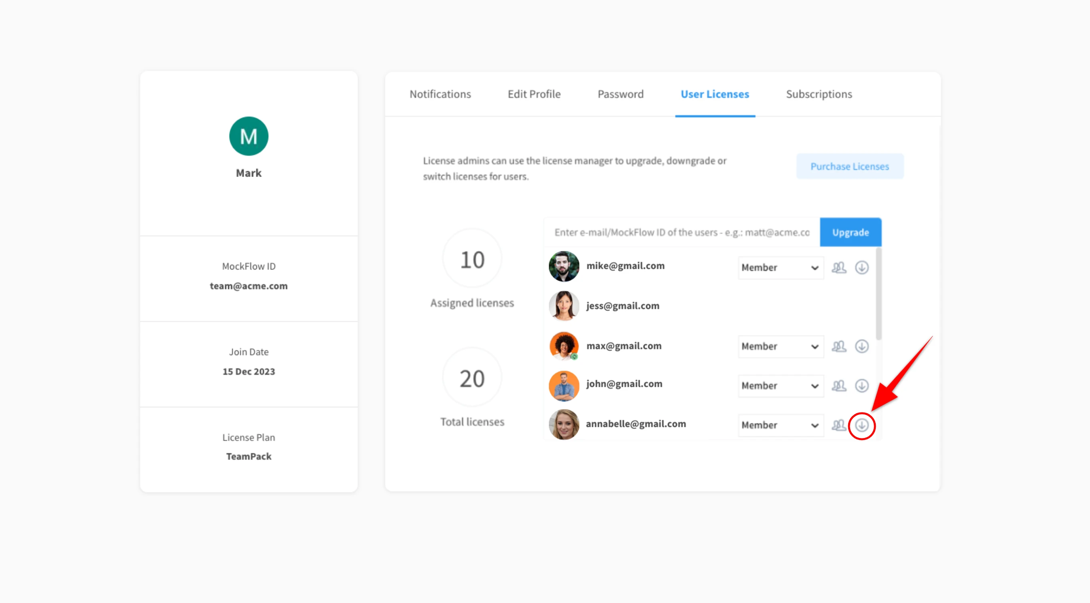This screenshot has width=1090, height=603.
Task: Select the User Licenses tab
Action: pyautogui.click(x=715, y=94)
